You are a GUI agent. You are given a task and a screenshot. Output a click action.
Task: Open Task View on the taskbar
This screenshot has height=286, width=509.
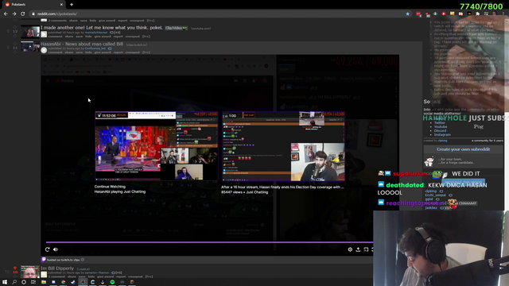(x=33, y=282)
